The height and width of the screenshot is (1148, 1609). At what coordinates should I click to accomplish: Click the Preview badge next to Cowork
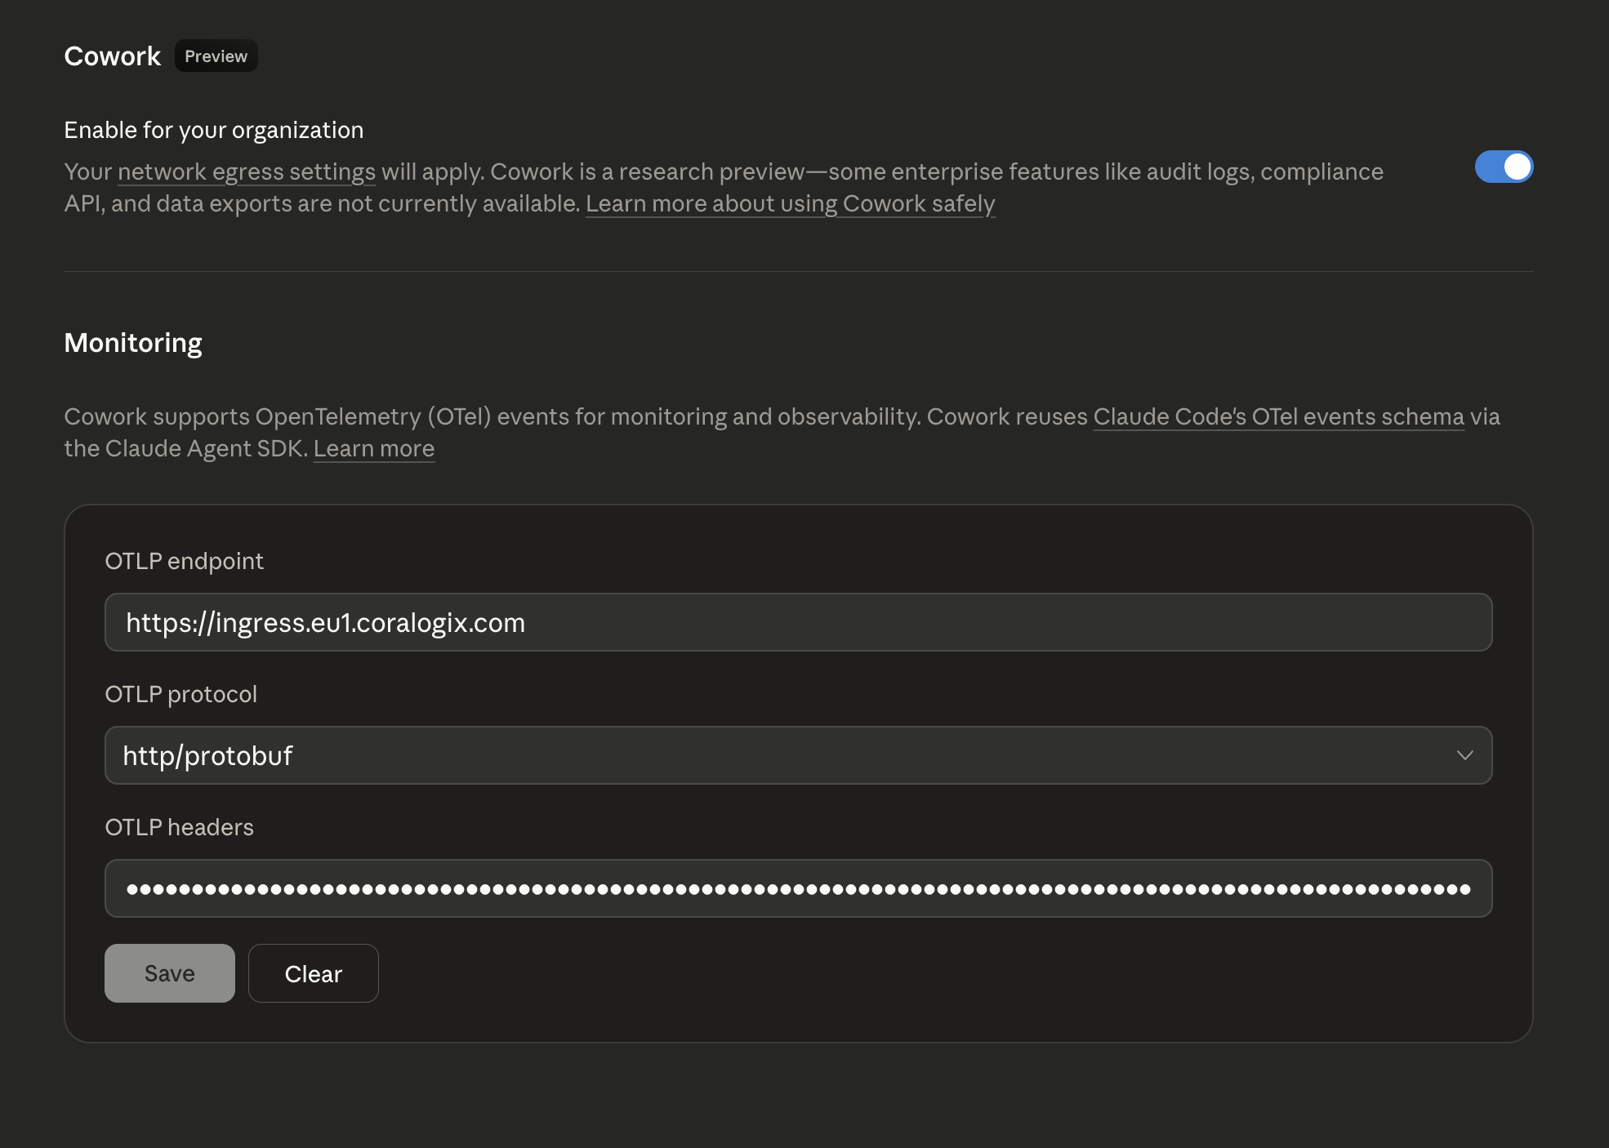coord(216,56)
